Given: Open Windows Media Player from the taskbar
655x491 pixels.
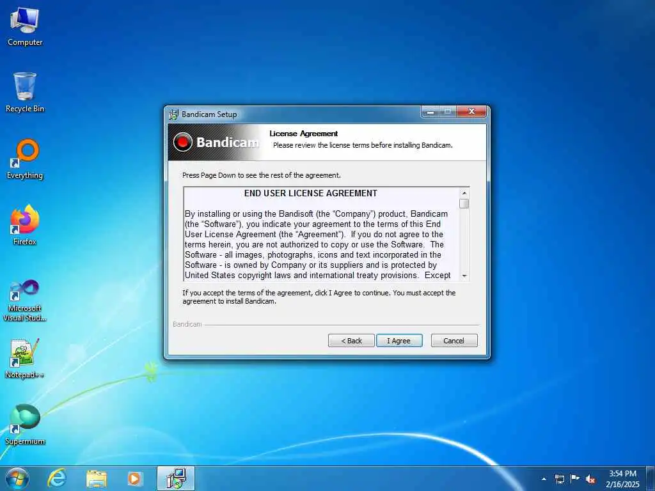Looking at the screenshot, I should tap(134, 478).
